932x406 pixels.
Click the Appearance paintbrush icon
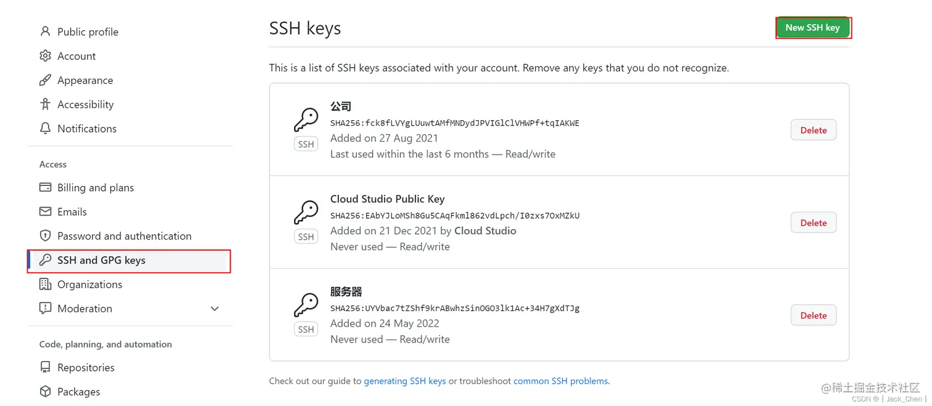pos(45,80)
